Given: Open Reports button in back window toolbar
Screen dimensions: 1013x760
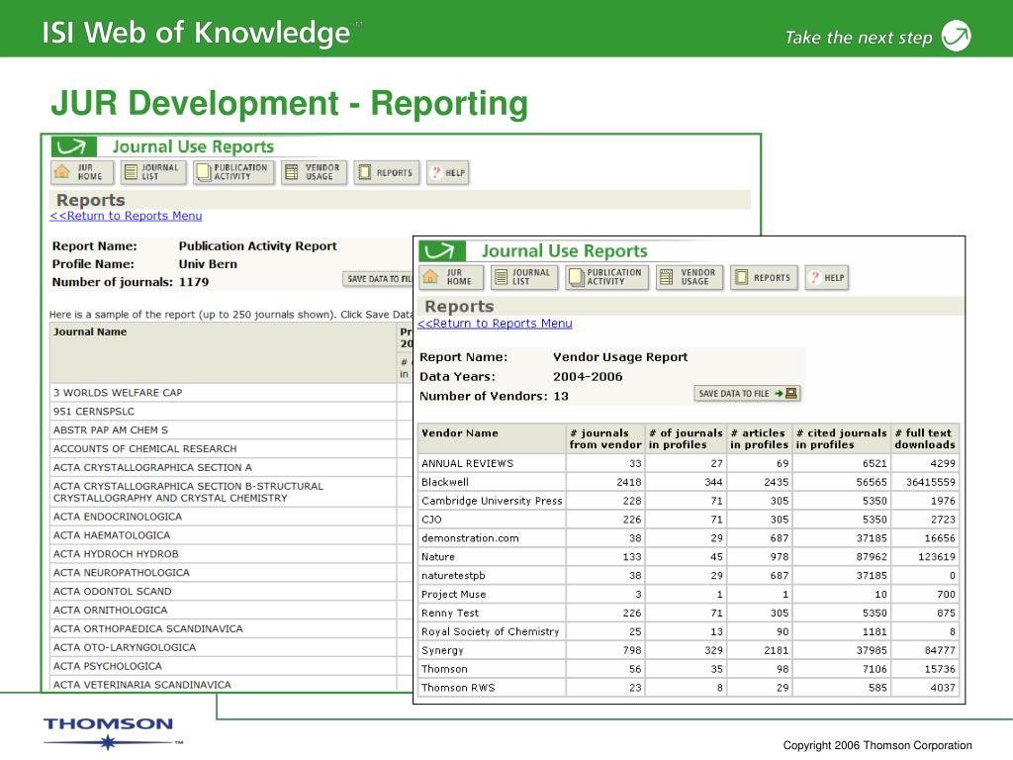Looking at the screenshot, I should click(x=387, y=172).
